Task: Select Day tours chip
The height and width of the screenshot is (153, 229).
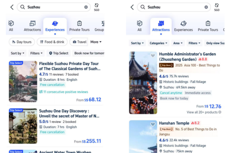Action: coord(22,42)
